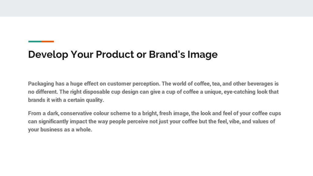Image resolution: width=313 pixels, height=176 pixels.
Task: Click the word "Product" in the title
Action: point(115,54)
